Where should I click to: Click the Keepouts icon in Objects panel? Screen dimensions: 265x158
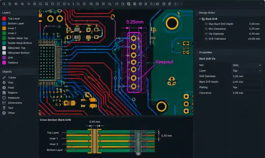pyautogui.click(x=4, y=98)
